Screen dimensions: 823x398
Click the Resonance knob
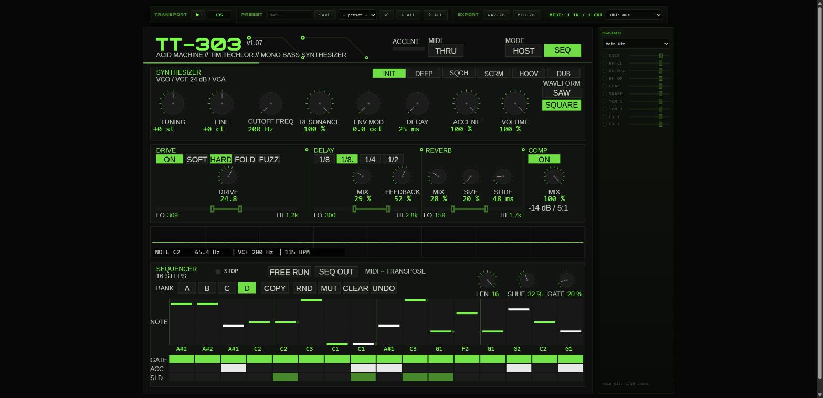click(320, 103)
